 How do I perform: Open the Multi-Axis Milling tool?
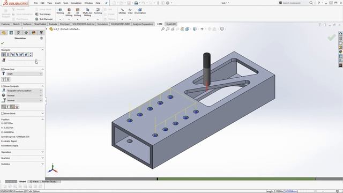point(87,12)
